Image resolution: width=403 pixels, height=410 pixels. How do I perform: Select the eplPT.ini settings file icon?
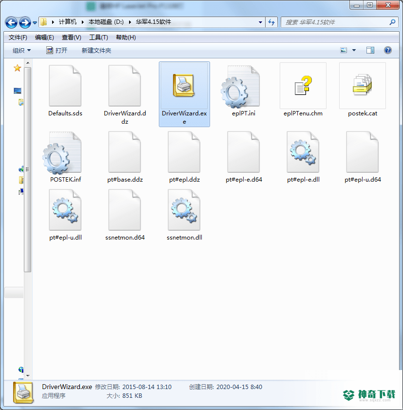[240, 87]
